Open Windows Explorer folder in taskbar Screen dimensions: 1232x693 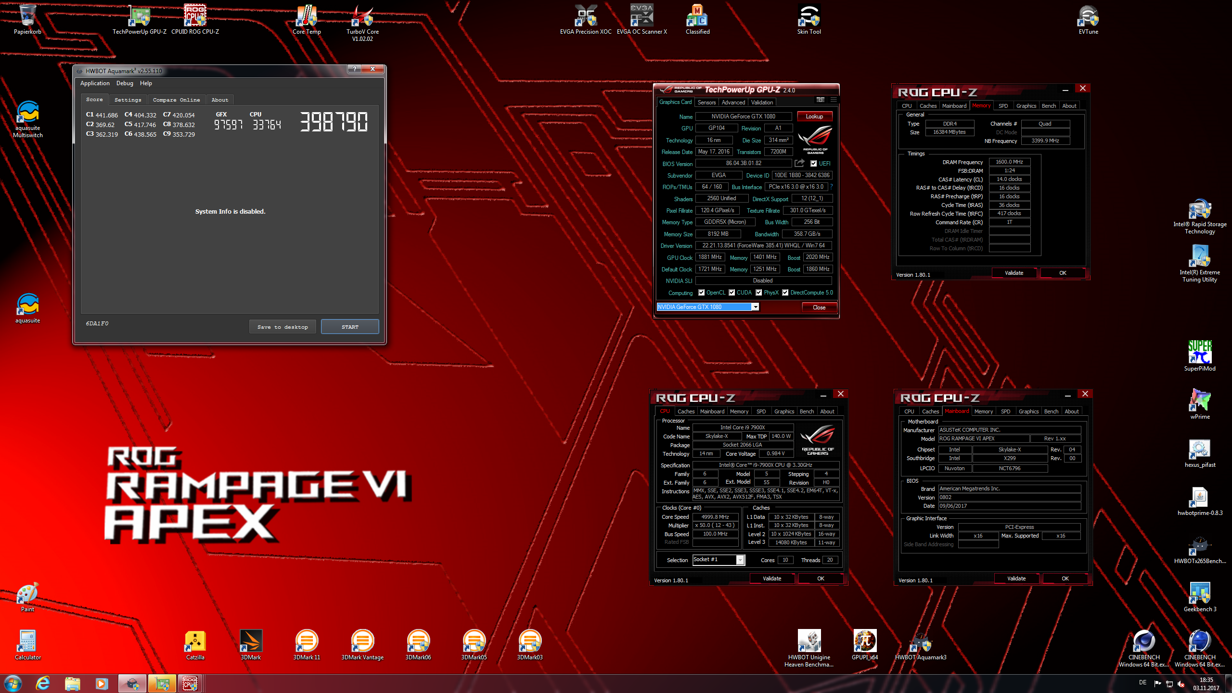click(x=72, y=683)
